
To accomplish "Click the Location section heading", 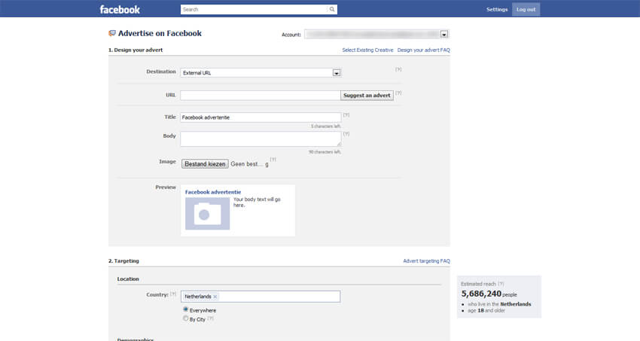I will point(128,279).
